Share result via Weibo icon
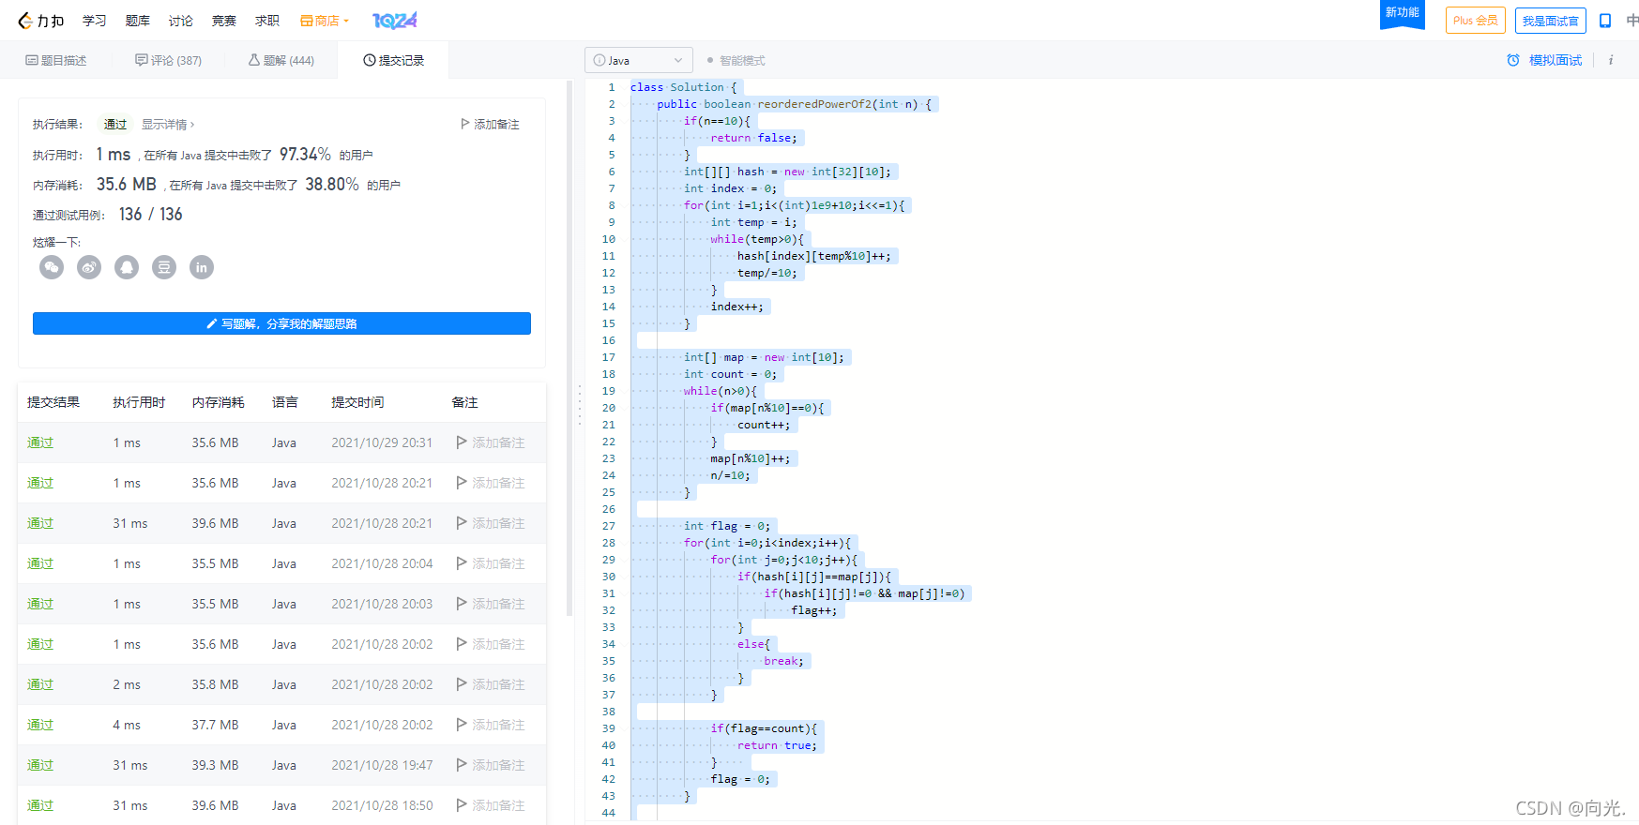This screenshot has height=825, width=1639. 89,267
